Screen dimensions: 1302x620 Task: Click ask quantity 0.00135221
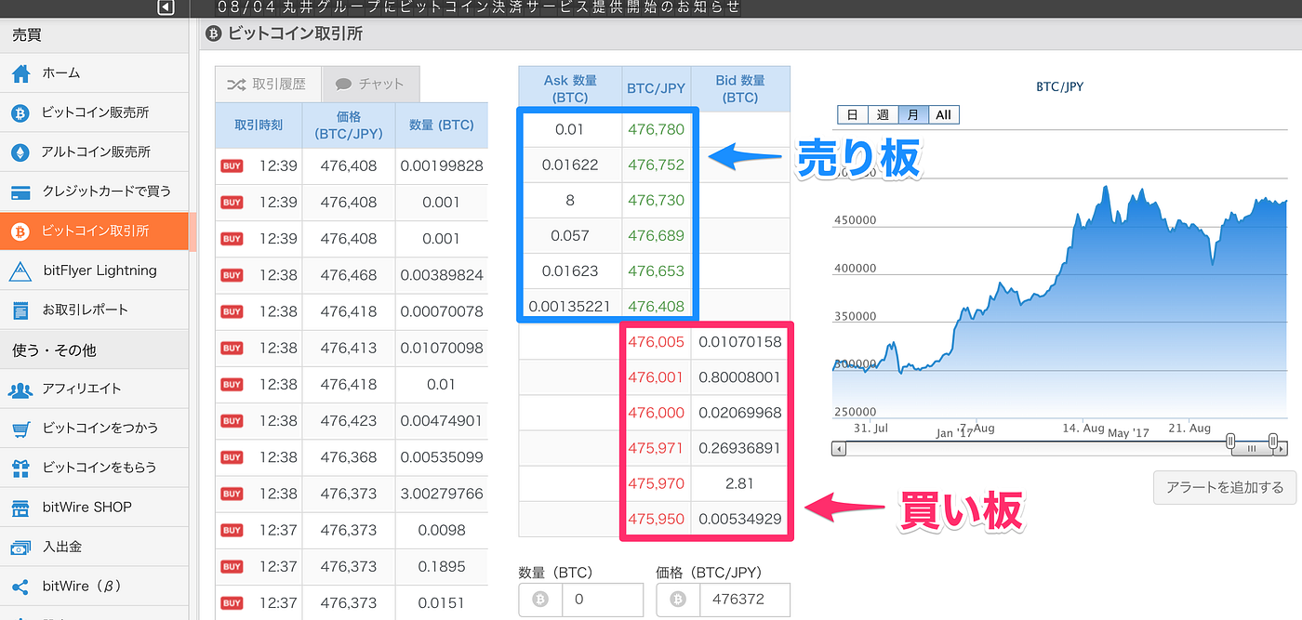click(x=569, y=307)
